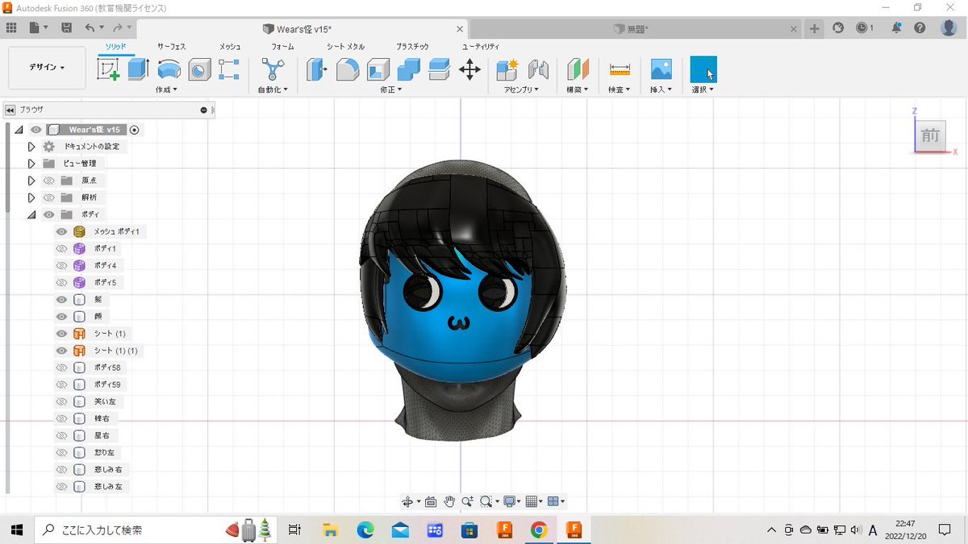The image size is (968, 544).
Task: Click the Pan hand tool
Action: click(x=449, y=501)
